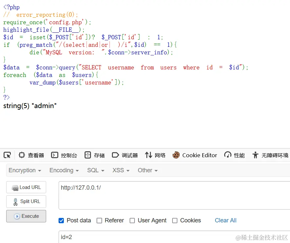Click the Load URL button
This screenshot has width=290, height=243.
(26, 187)
